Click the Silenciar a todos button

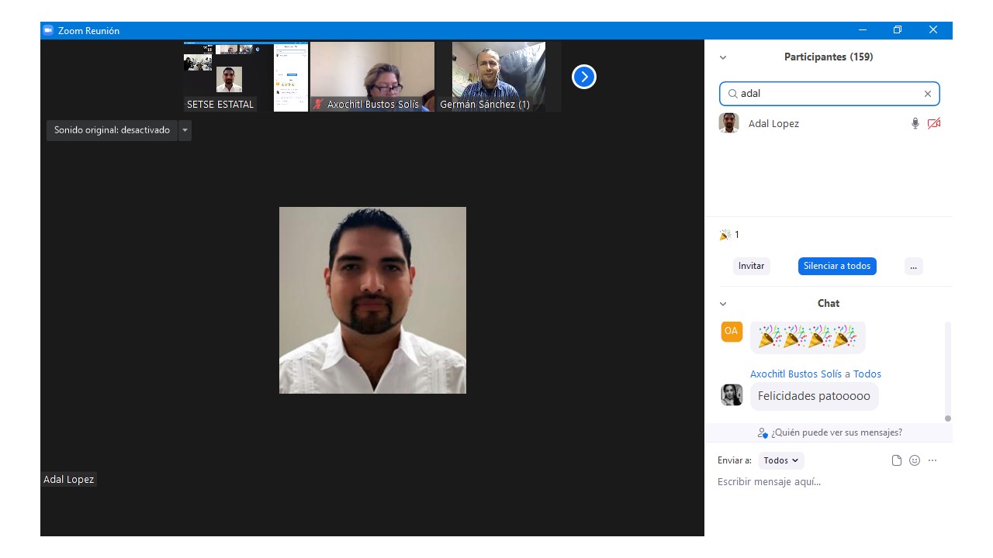(836, 266)
